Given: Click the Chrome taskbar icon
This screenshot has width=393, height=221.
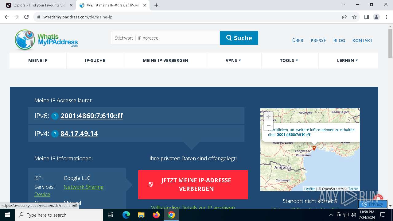Looking at the screenshot, I should pyautogui.click(x=171, y=215).
